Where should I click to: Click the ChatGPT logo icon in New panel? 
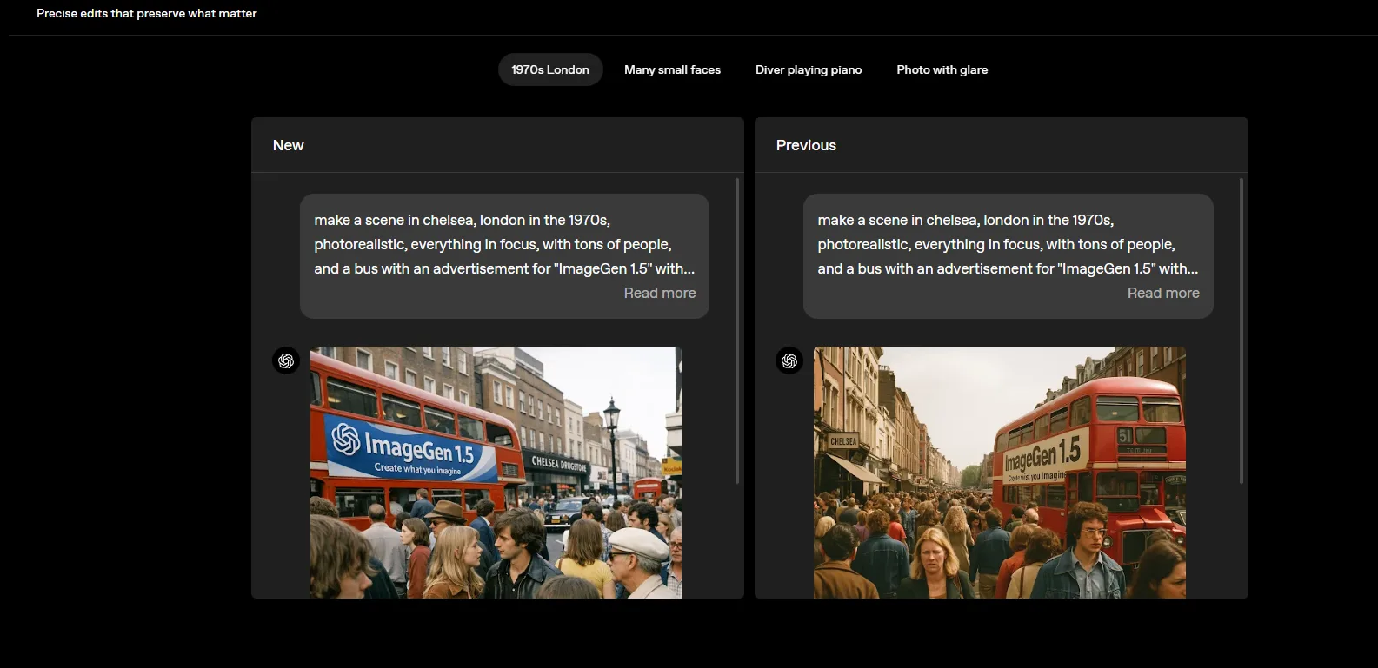point(286,360)
